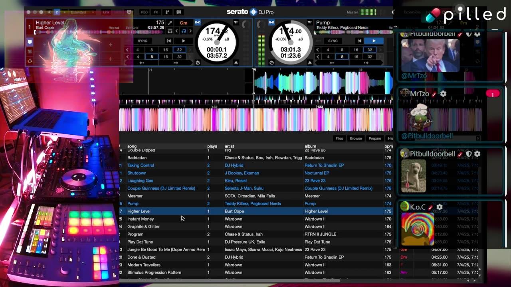
Task: Open the Prepare panel tab
Action: [x=374, y=138]
